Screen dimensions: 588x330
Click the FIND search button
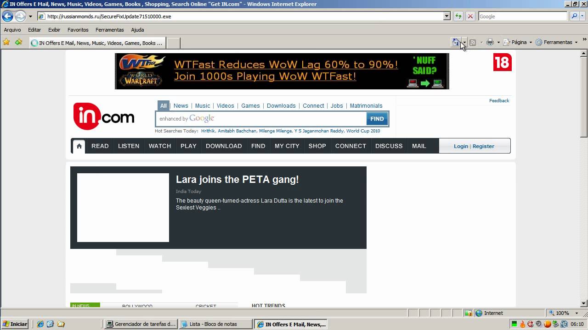pos(377,119)
